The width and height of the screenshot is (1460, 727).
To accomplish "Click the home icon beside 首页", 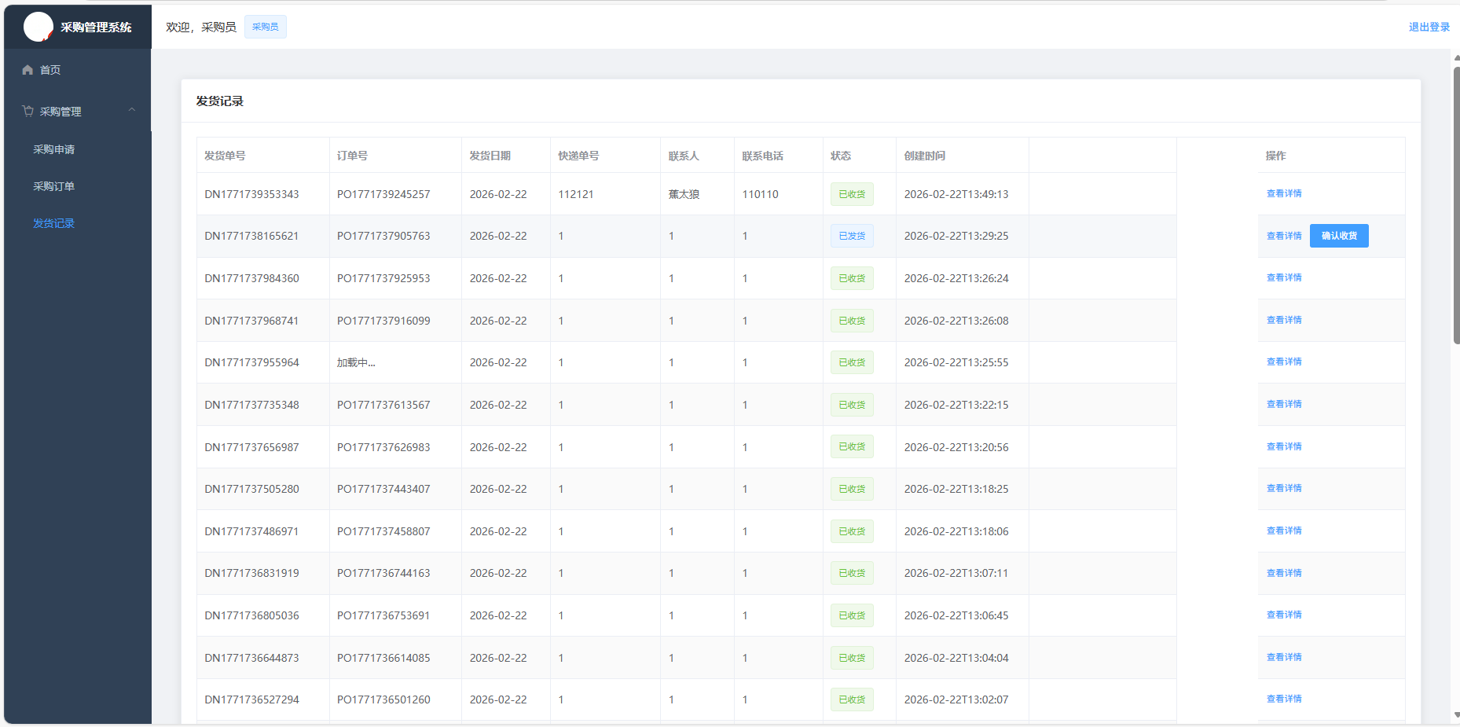I will tap(28, 70).
